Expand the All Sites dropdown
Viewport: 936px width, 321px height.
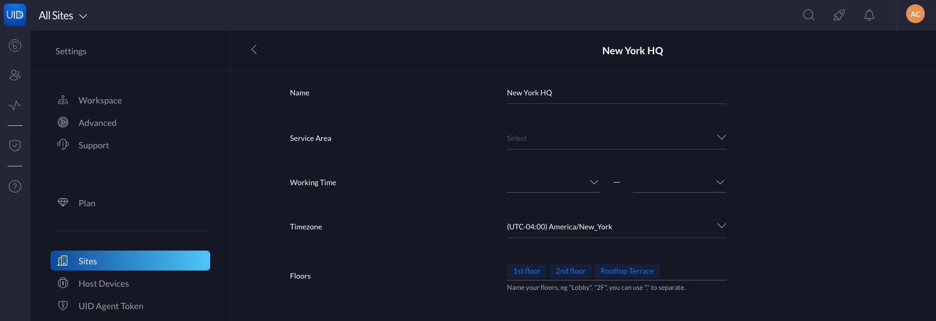[63, 16]
